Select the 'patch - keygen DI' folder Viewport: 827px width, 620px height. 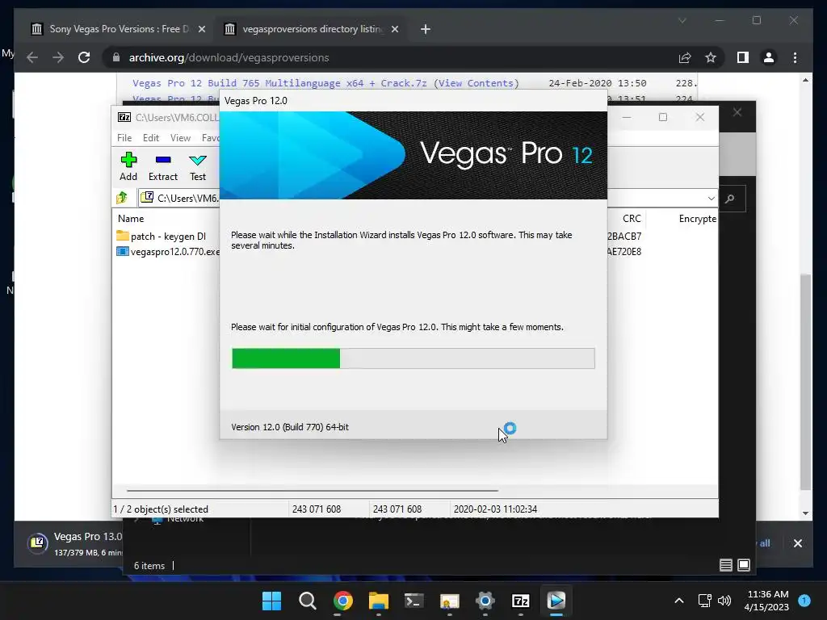click(x=162, y=237)
